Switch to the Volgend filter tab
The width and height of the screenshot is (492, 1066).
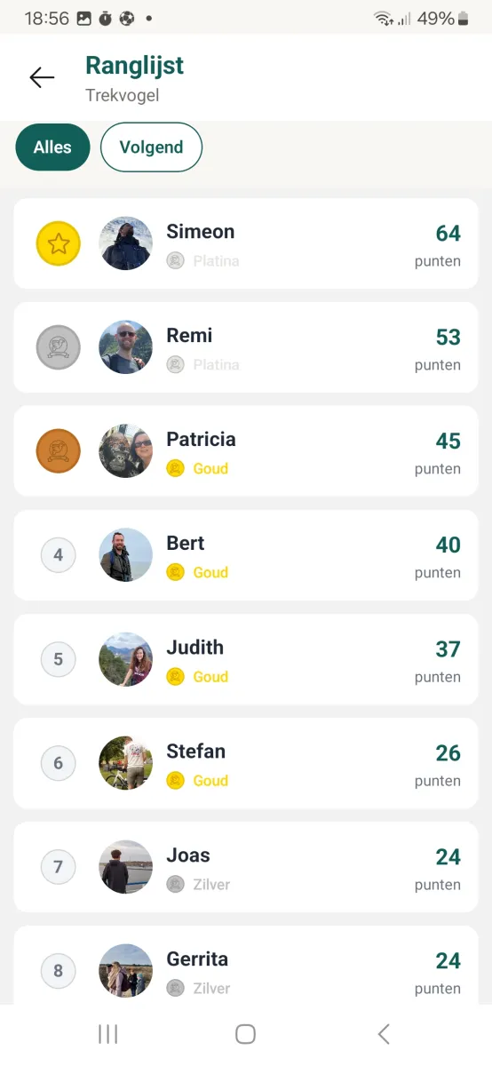(x=151, y=147)
